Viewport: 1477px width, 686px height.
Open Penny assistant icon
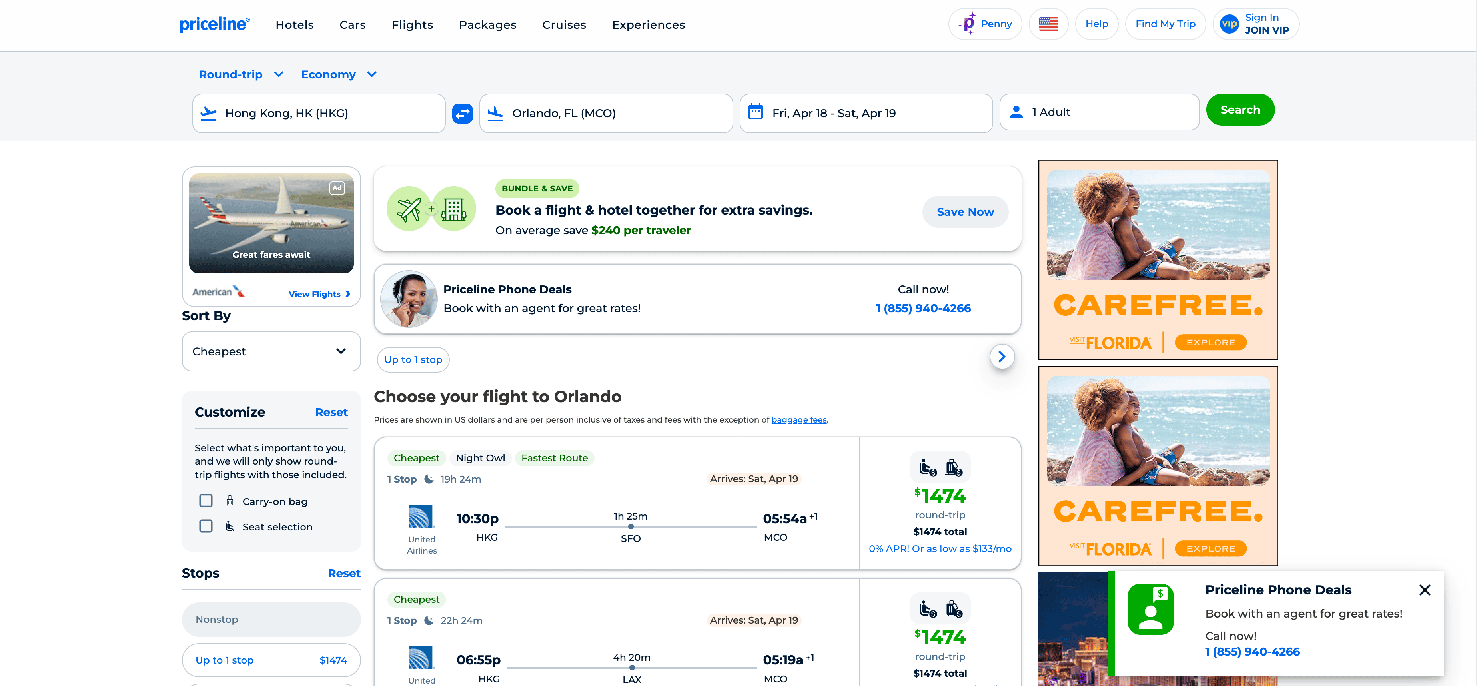[x=967, y=24]
